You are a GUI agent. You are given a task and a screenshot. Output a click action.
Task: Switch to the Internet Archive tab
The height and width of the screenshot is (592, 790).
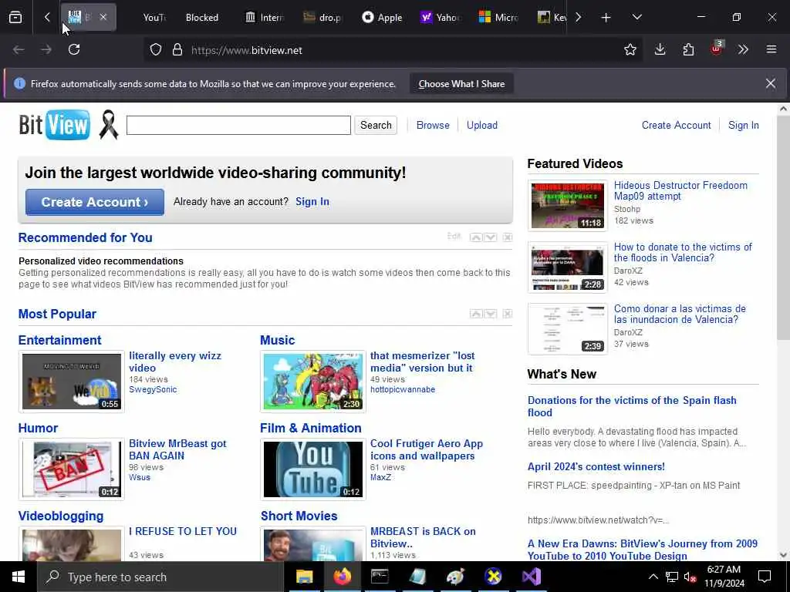265,18
